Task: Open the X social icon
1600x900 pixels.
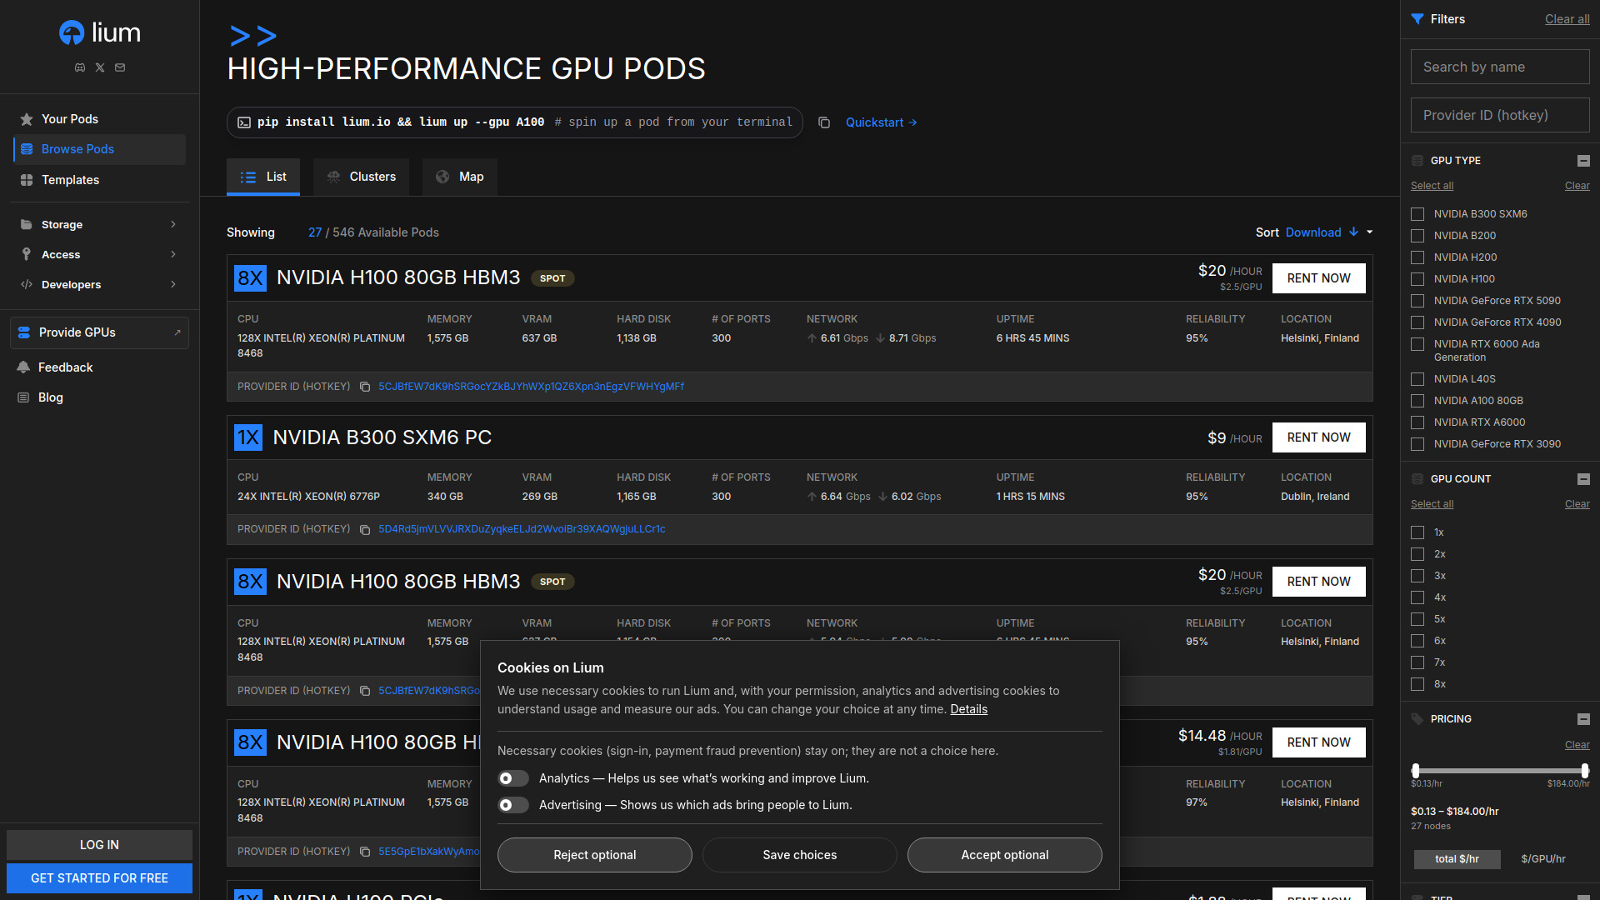Action: click(x=100, y=67)
